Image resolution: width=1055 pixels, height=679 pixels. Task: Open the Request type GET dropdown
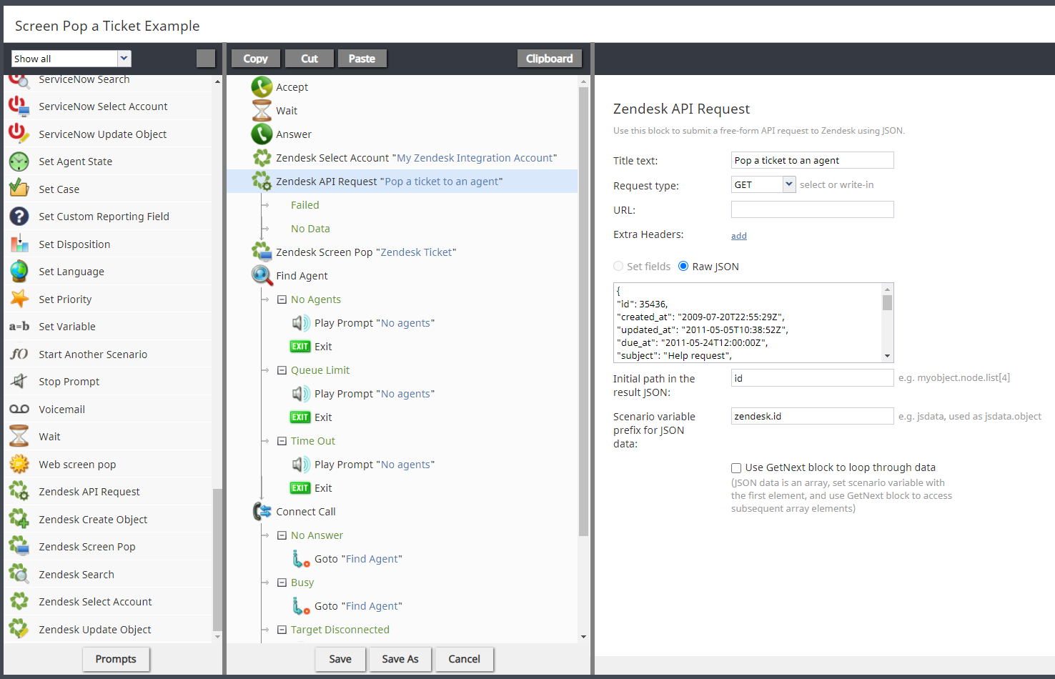tap(789, 184)
